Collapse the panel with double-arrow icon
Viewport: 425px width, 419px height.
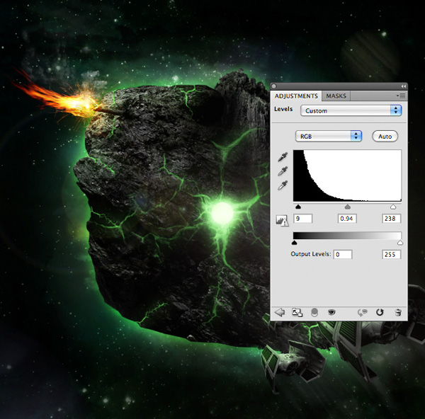coord(403,86)
